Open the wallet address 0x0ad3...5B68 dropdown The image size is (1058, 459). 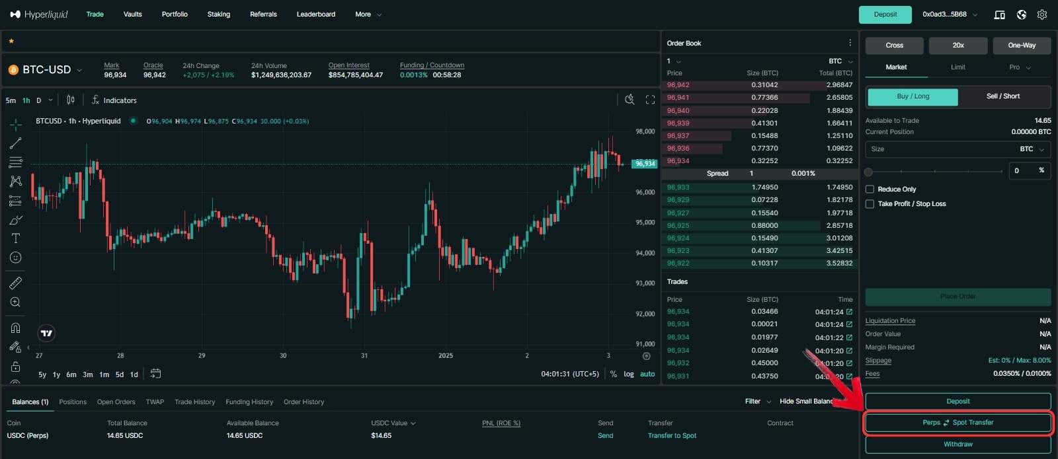click(x=950, y=14)
